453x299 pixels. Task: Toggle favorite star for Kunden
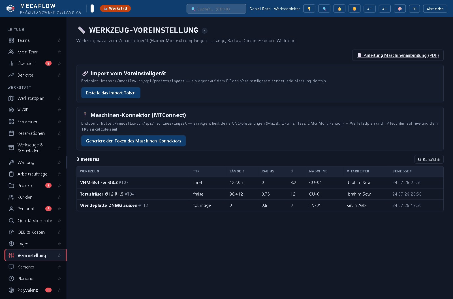coord(59,197)
